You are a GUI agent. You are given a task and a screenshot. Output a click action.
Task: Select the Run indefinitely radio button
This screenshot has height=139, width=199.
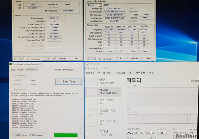pyautogui.click(x=12, y=76)
